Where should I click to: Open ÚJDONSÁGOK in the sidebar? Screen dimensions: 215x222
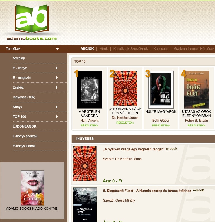[25, 126]
